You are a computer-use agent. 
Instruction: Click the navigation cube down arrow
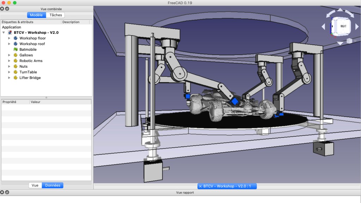pyautogui.click(x=340, y=43)
